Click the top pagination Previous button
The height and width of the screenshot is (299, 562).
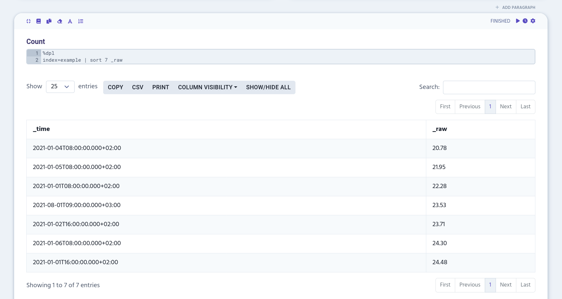(470, 107)
